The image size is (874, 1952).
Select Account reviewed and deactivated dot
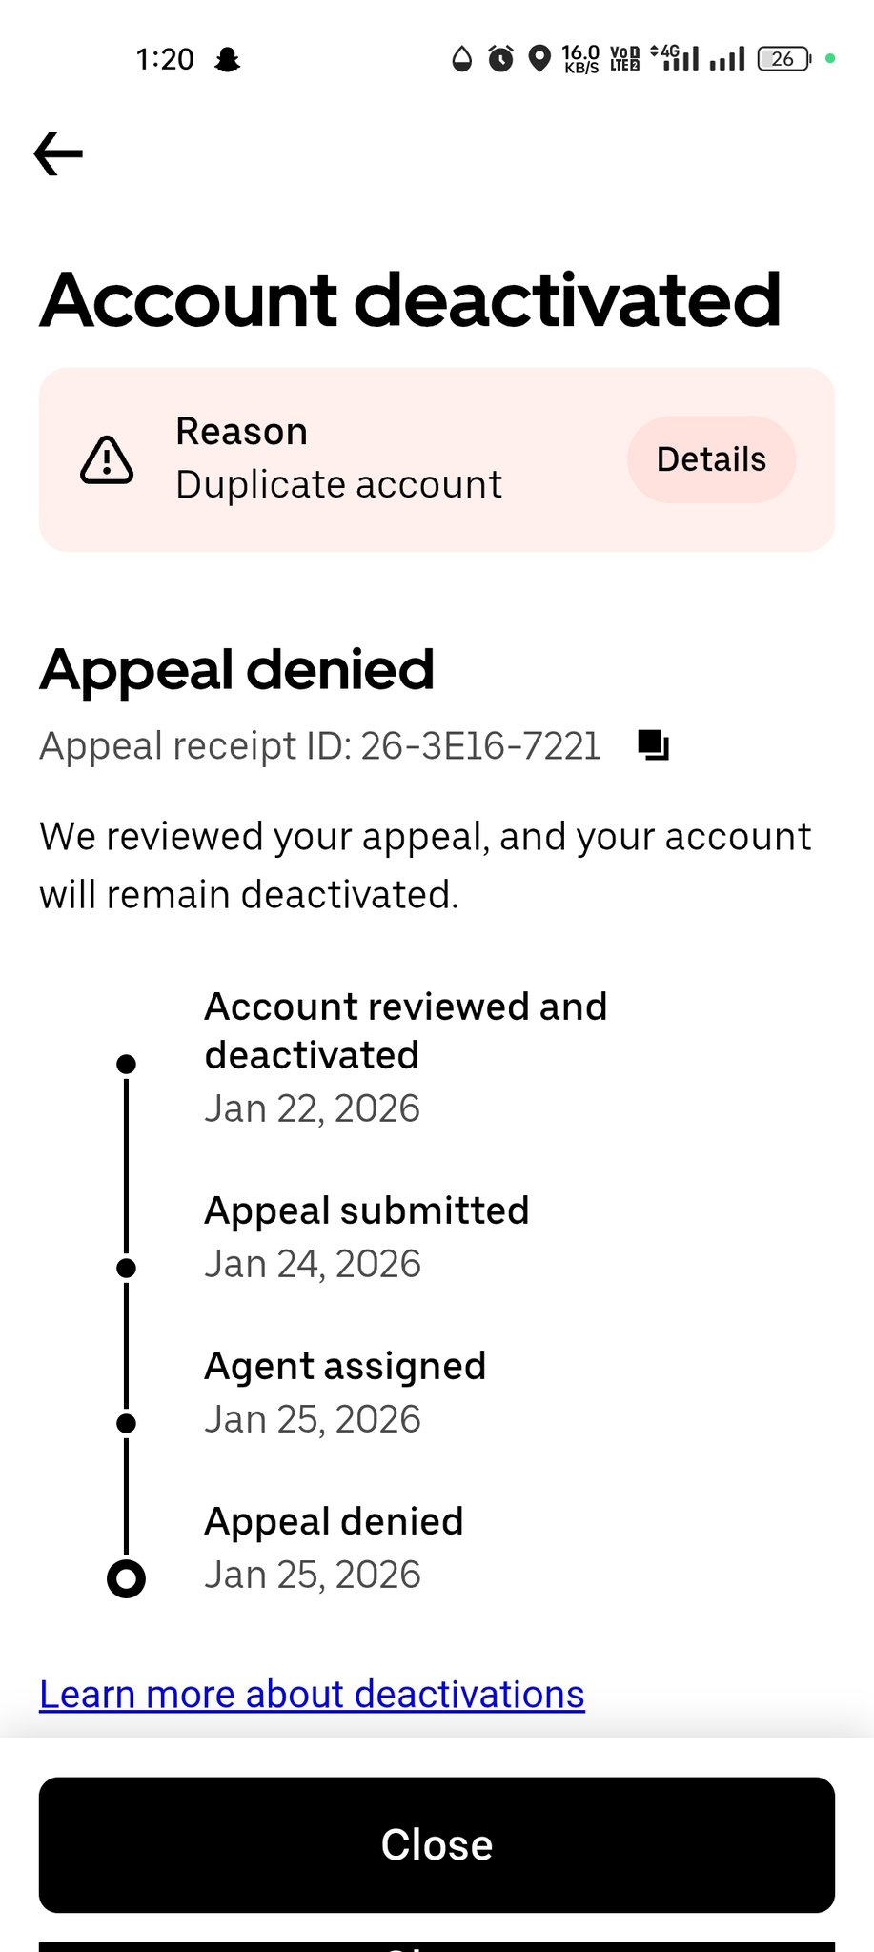click(126, 1063)
